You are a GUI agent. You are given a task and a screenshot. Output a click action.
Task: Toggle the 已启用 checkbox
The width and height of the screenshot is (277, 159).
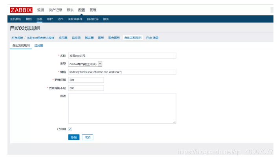[x=70, y=129]
